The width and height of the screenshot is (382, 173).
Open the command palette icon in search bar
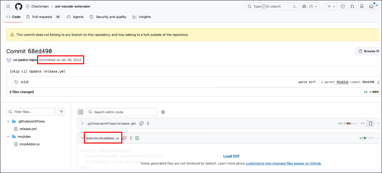295,7
